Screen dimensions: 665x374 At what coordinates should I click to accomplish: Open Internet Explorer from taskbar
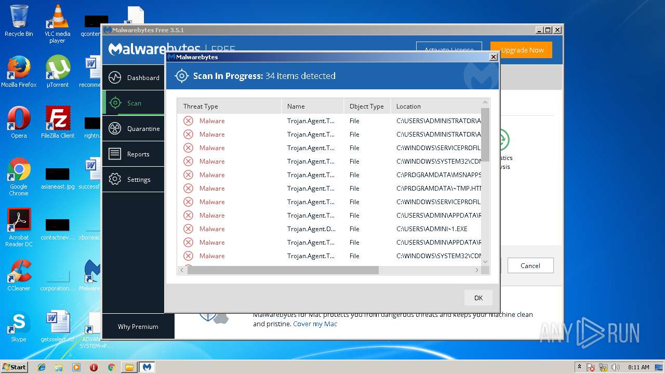(x=42, y=367)
